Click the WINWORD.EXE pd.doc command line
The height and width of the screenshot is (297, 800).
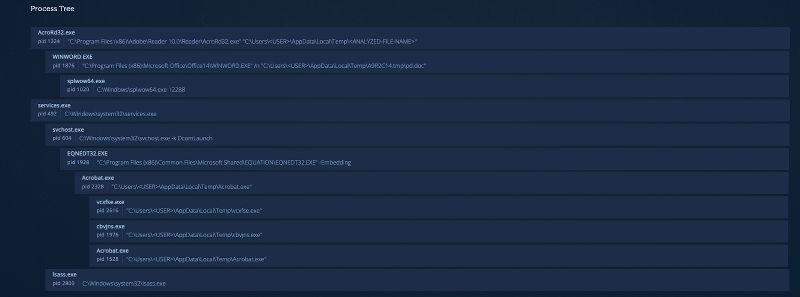(x=254, y=65)
